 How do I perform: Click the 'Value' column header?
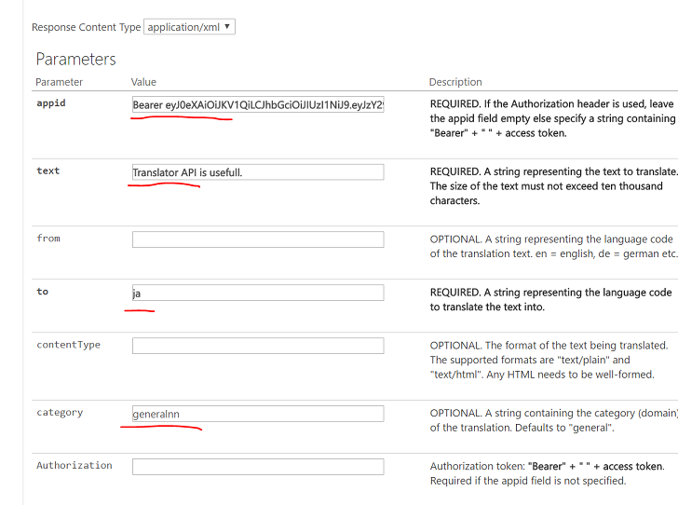(x=143, y=82)
